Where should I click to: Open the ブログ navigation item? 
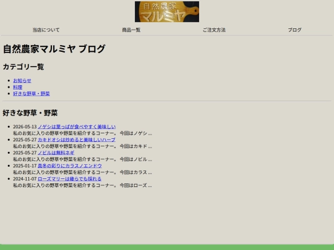click(294, 30)
